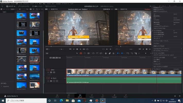183x103 pixels.
Task: Disable the Video 1 track
Action: coord(54,72)
